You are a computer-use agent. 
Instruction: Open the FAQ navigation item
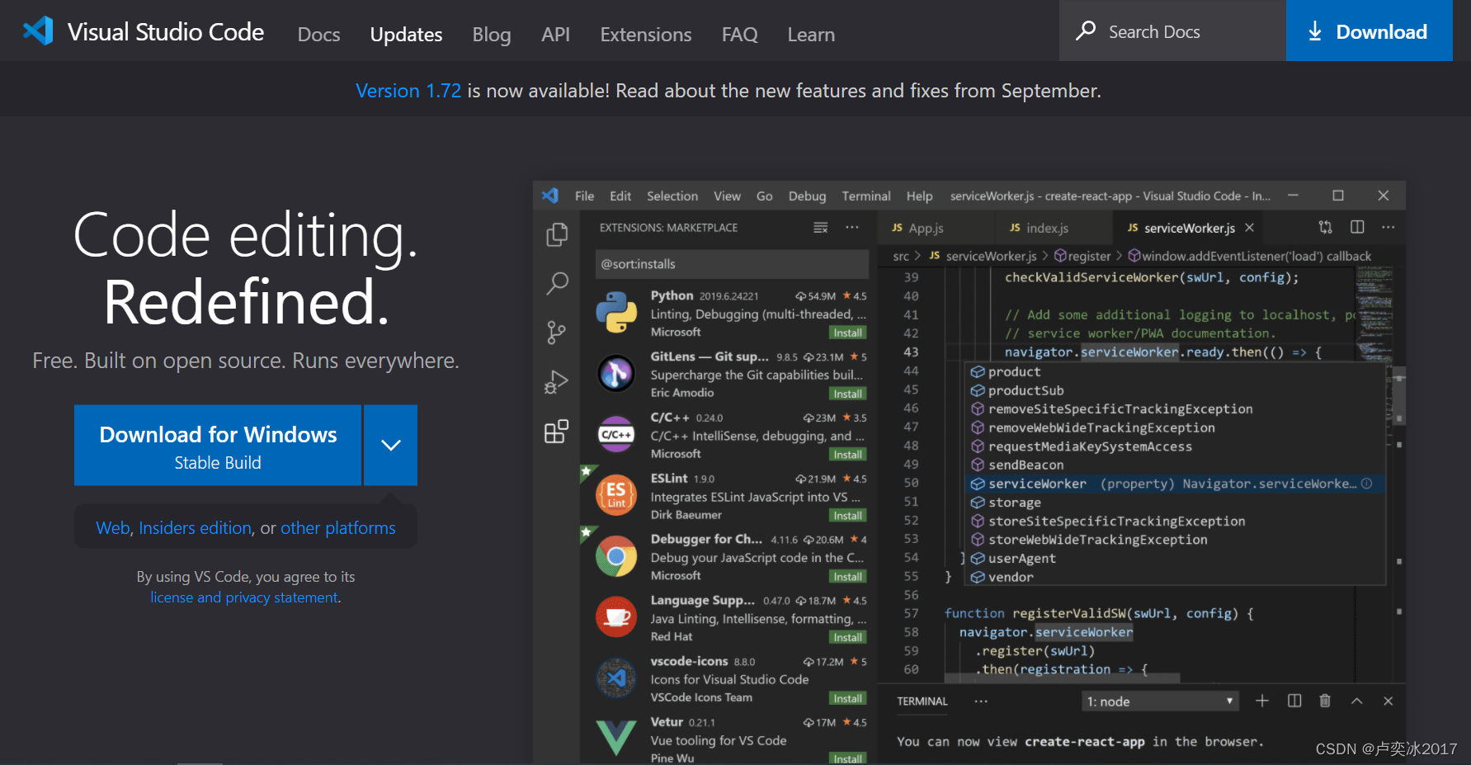pyautogui.click(x=739, y=35)
